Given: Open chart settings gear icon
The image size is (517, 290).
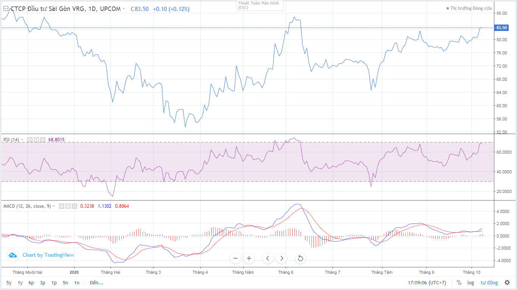Looking at the screenshot, I should 507,282.
